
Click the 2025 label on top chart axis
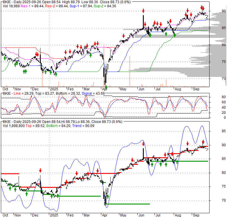pyautogui.click(x=54, y=89)
